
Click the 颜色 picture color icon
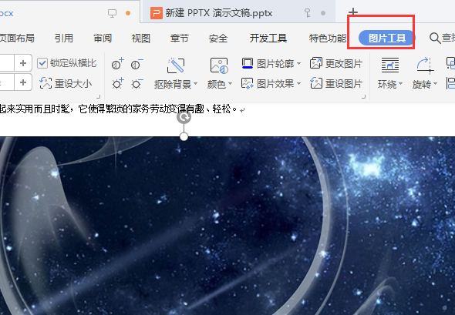tap(219, 65)
